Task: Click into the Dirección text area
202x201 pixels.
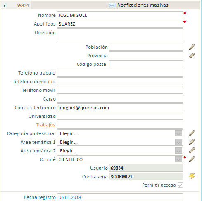Action: (120, 35)
